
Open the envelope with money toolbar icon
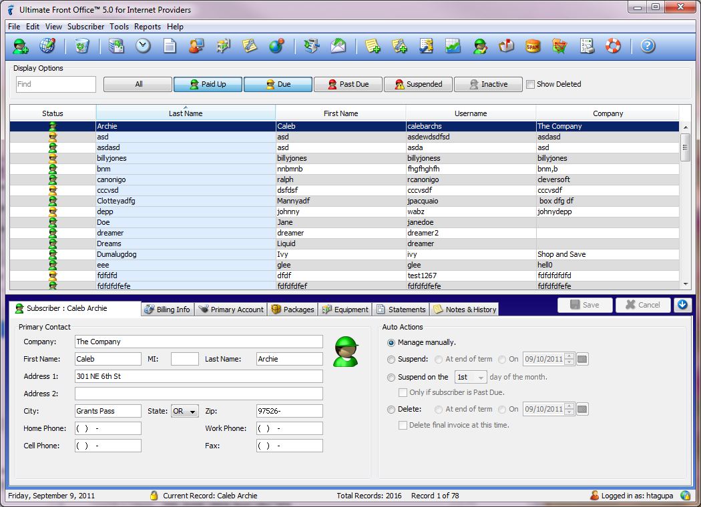click(338, 46)
